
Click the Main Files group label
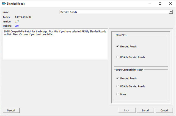click(121, 35)
